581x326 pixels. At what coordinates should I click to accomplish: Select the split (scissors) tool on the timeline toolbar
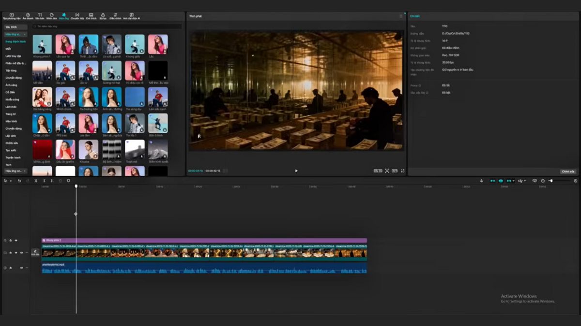tap(36, 181)
